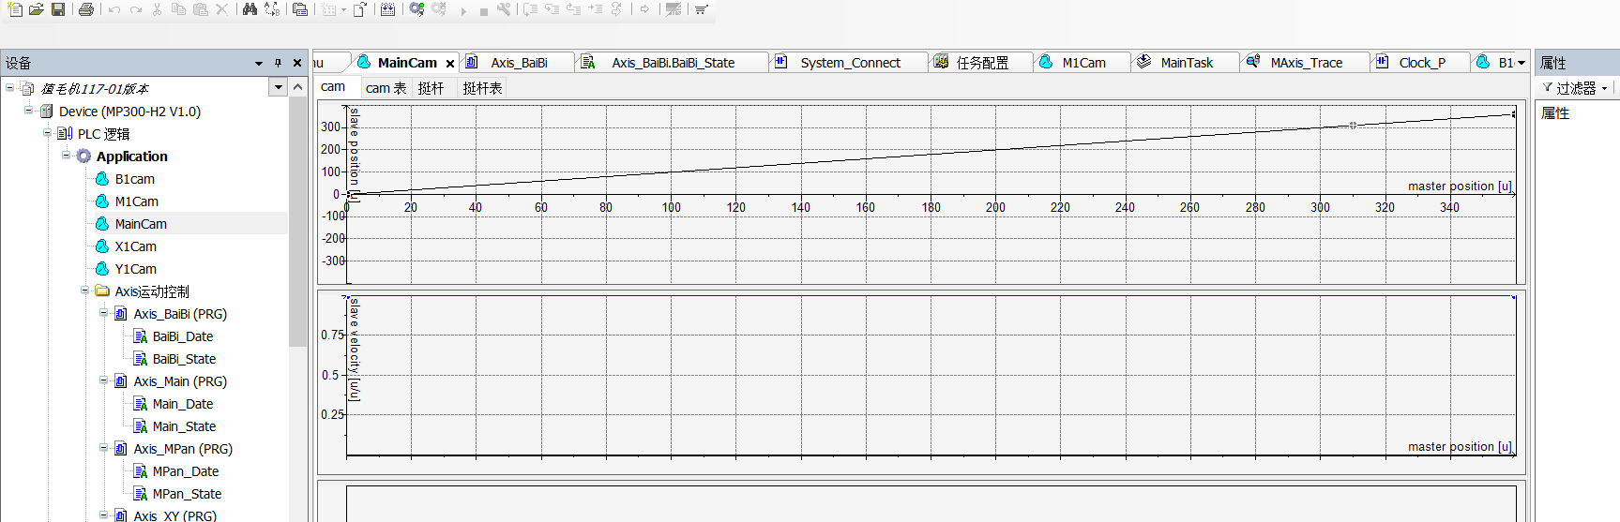Image resolution: width=1620 pixels, height=522 pixels.
Task: Close the 设备 panel
Action: 297,63
